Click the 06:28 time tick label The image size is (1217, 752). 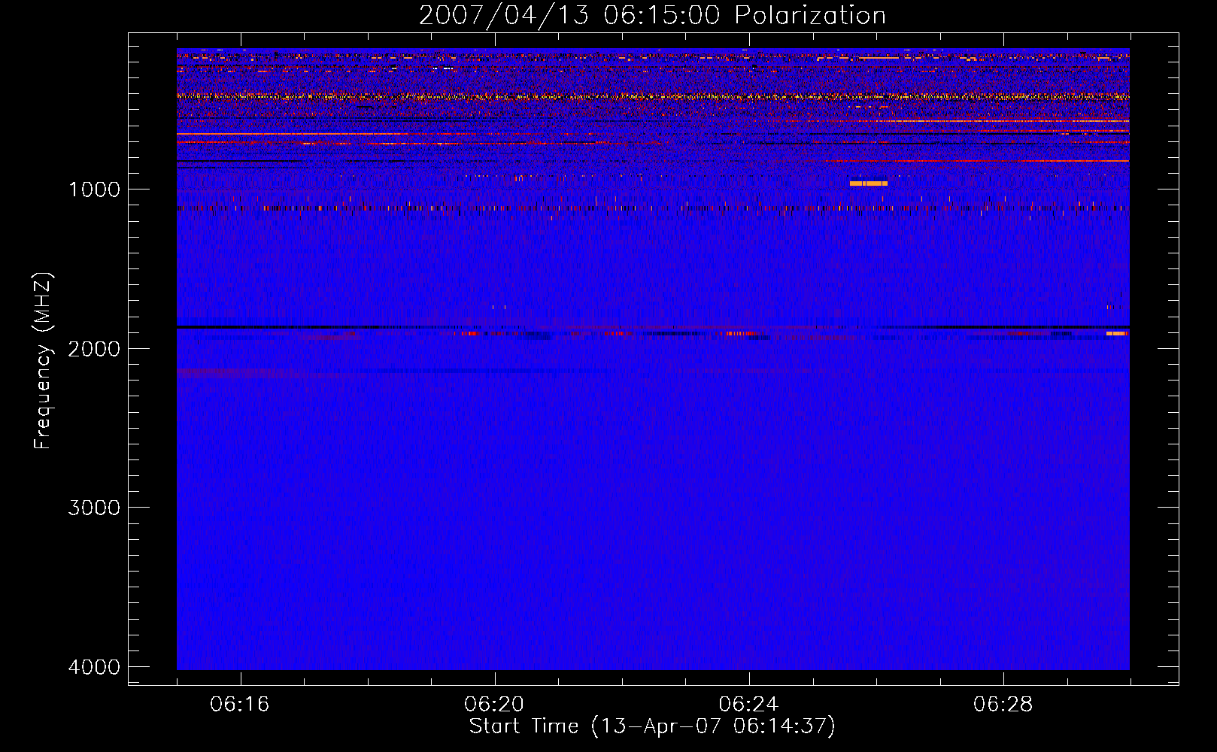1003,705
